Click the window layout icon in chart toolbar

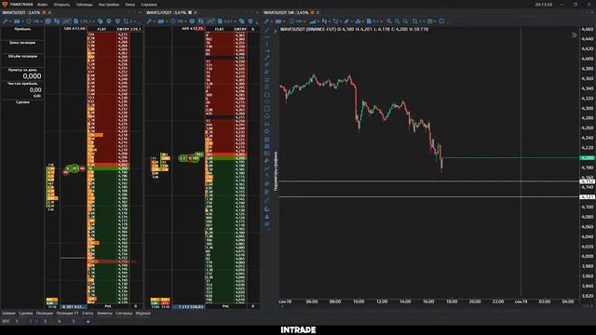click(x=278, y=21)
